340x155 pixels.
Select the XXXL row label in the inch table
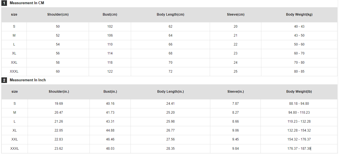point(15,149)
